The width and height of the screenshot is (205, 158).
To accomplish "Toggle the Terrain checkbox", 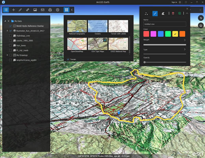I will point(68,59).
